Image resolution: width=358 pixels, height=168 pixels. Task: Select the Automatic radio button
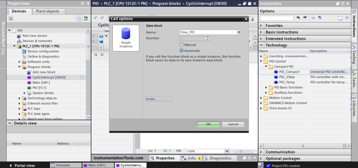tap(181, 51)
